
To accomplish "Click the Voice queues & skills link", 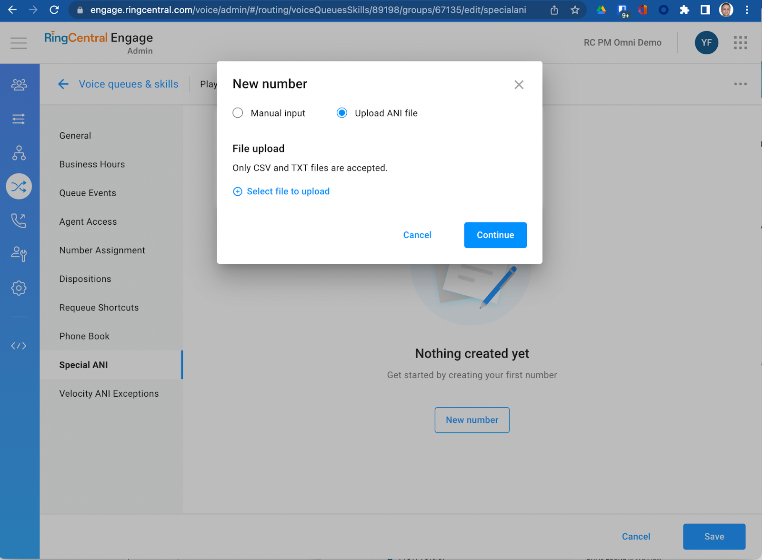I will click(x=129, y=84).
